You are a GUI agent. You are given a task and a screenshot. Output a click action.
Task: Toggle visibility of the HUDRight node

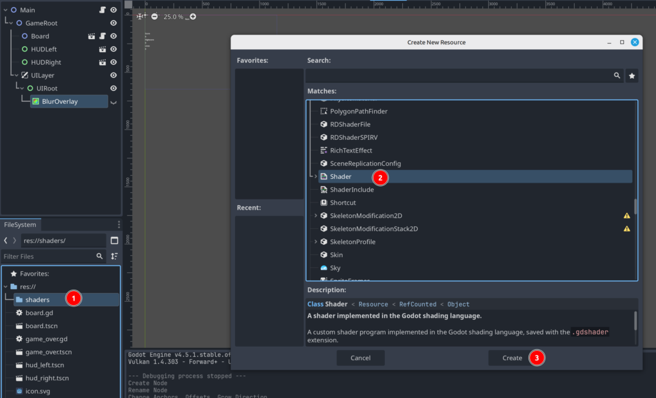tap(113, 63)
